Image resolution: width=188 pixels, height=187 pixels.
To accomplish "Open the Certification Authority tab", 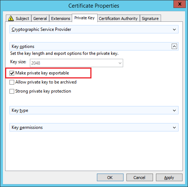I will point(118,19).
